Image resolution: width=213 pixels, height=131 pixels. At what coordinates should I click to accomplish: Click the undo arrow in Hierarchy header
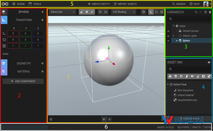tap(196, 12)
